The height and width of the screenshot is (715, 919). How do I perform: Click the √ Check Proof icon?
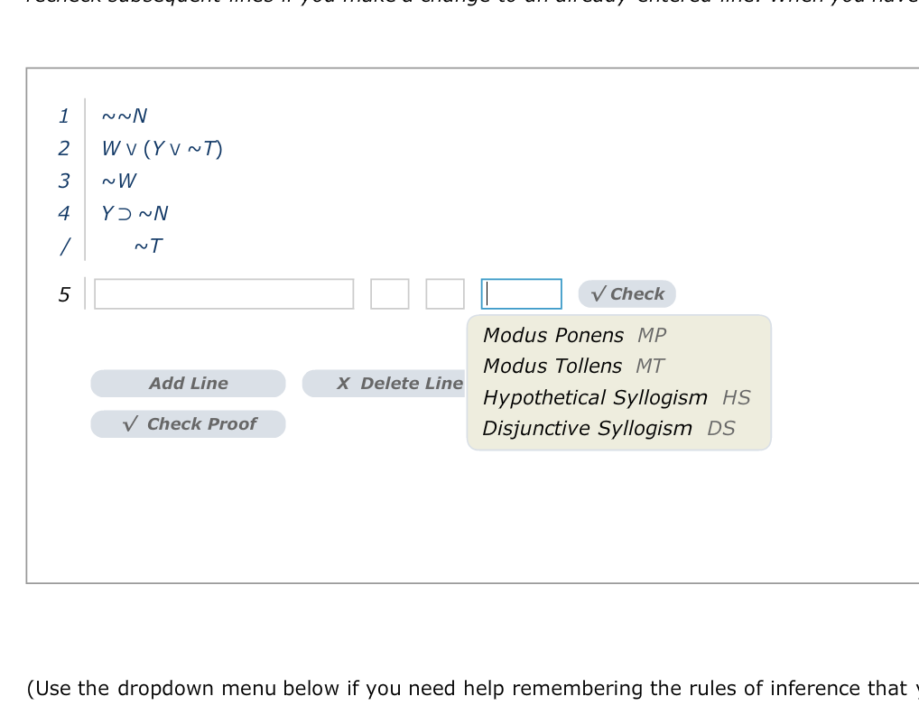point(129,423)
